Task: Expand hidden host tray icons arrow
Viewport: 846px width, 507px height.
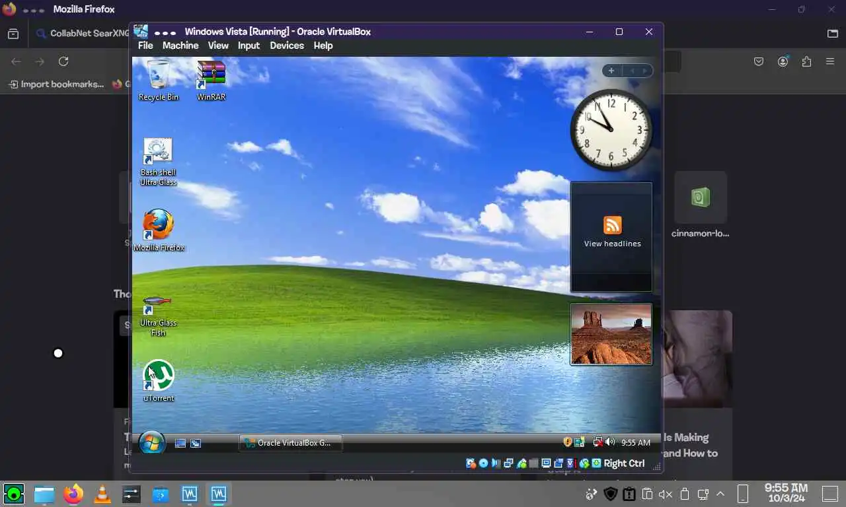Action: pyautogui.click(x=720, y=494)
